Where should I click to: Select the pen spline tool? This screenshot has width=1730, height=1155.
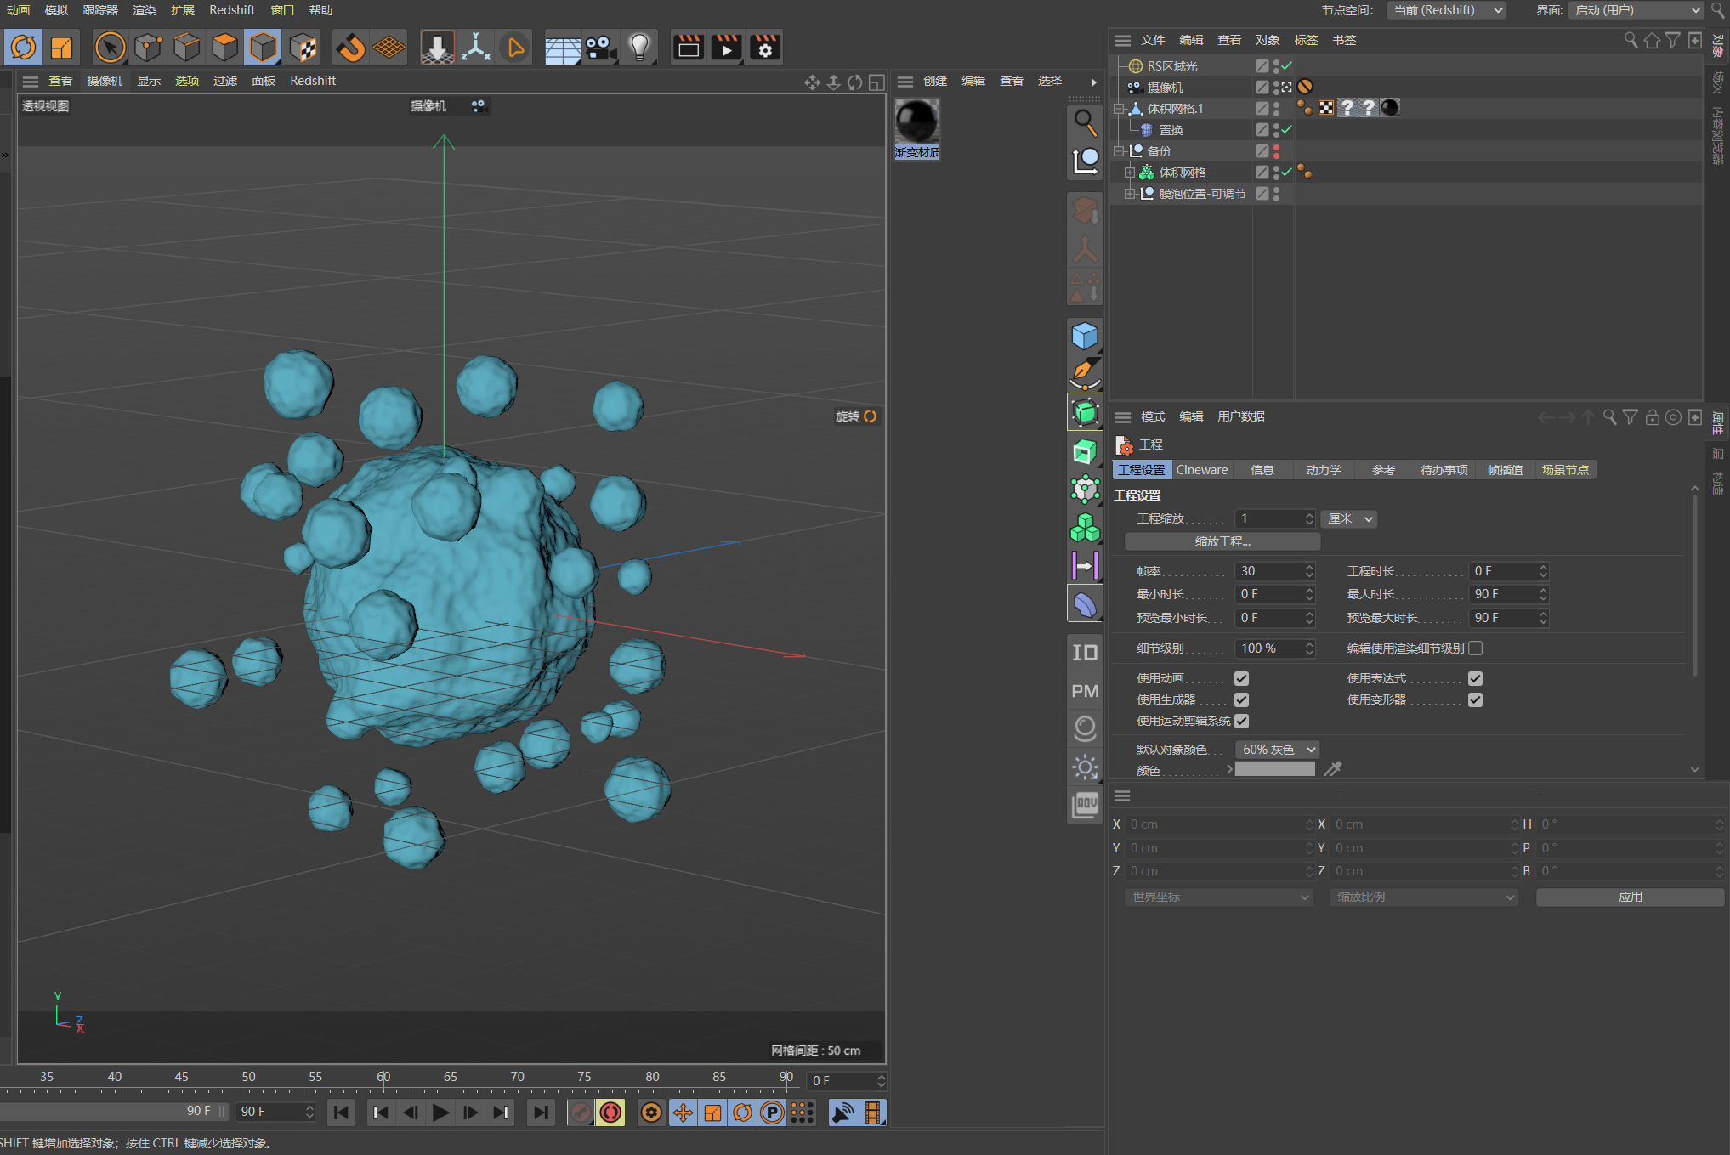click(1085, 374)
